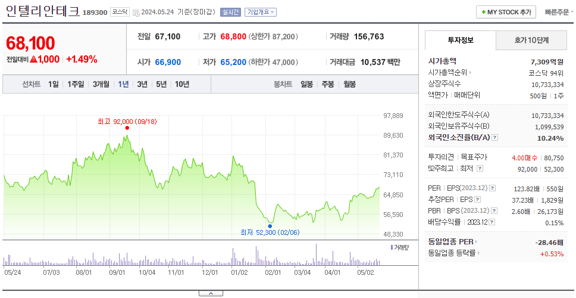Click the 동일업종 PER value -28.46배
This screenshot has width=576, height=298.
(549, 242)
